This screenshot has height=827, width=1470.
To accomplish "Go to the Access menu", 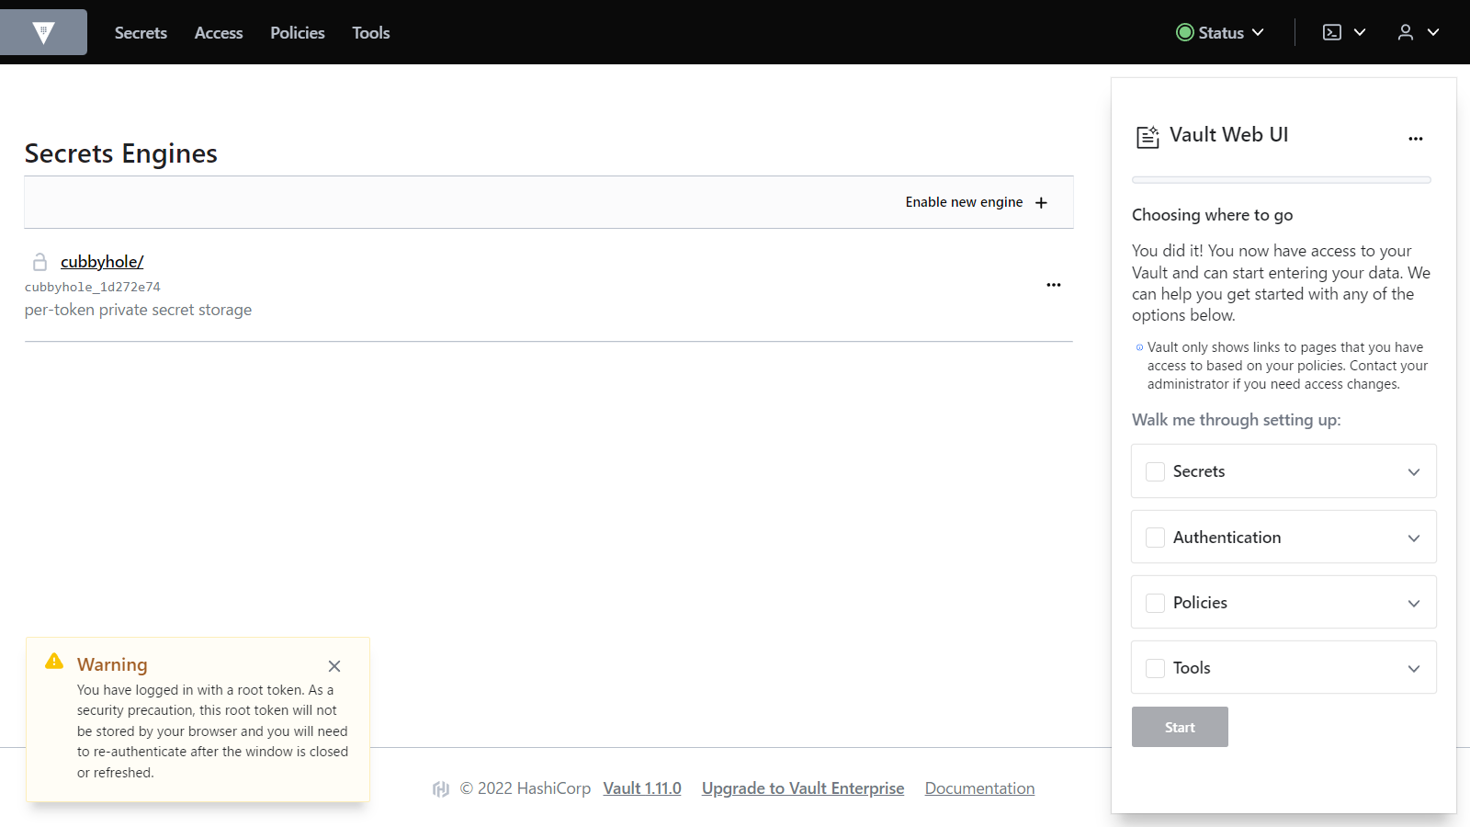I will pyautogui.click(x=219, y=33).
